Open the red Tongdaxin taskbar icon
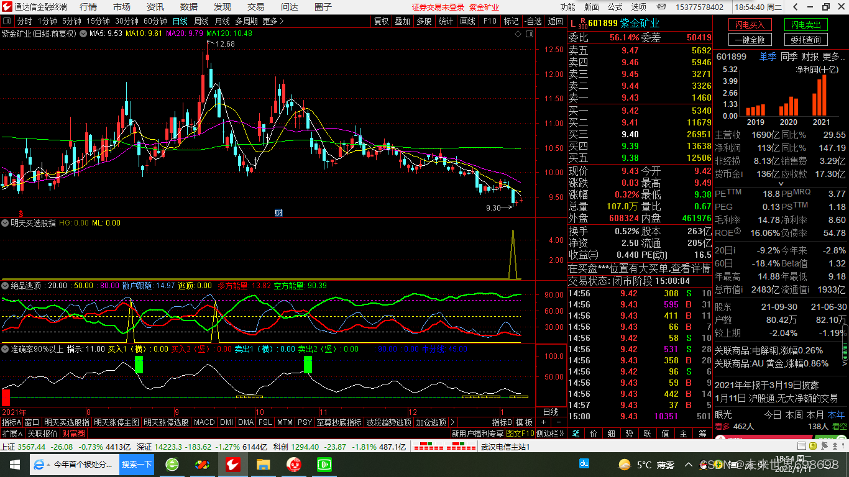This screenshot has height=477, width=849. [233, 464]
